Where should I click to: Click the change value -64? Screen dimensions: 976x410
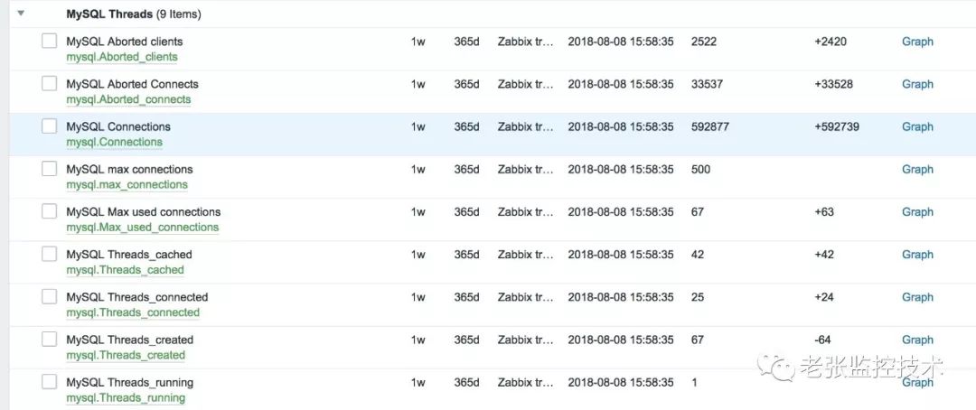click(x=823, y=340)
